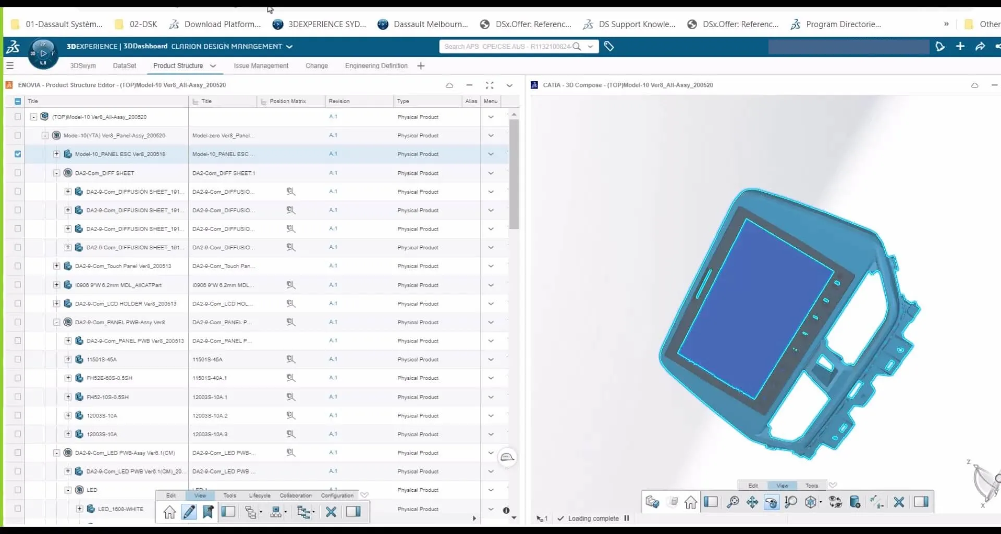Open menu chevron for the top assembly row
Image resolution: width=1001 pixels, height=534 pixels.
[491, 117]
